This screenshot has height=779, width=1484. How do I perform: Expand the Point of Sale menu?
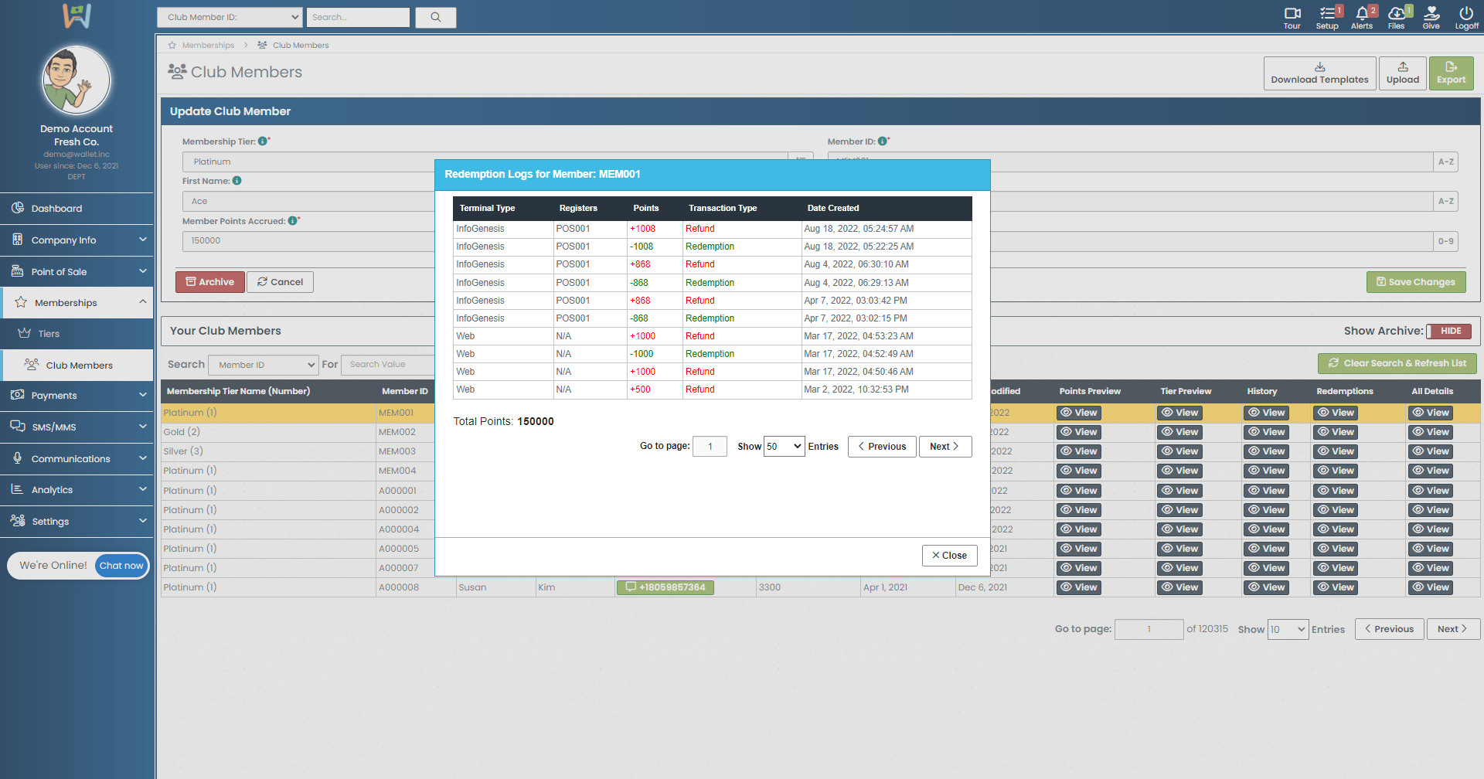[x=77, y=272]
